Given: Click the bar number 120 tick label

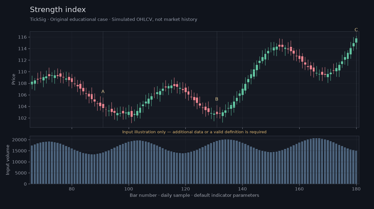Looking at the screenshot, I should coord(185,188).
